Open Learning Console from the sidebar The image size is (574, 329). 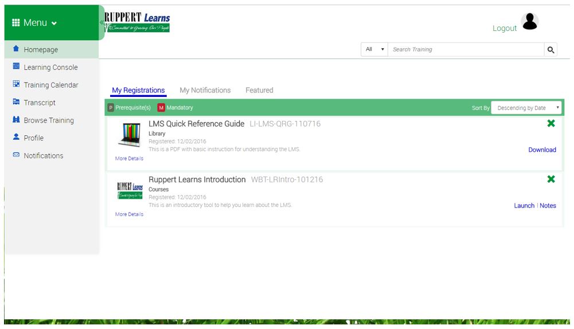point(52,67)
